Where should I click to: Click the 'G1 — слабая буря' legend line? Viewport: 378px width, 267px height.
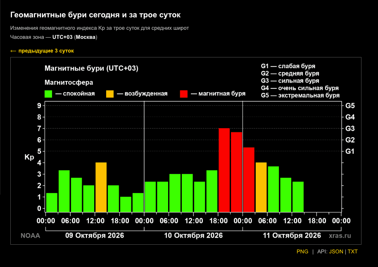coord(288,66)
